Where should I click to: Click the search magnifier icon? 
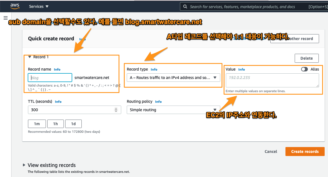[185, 6]
